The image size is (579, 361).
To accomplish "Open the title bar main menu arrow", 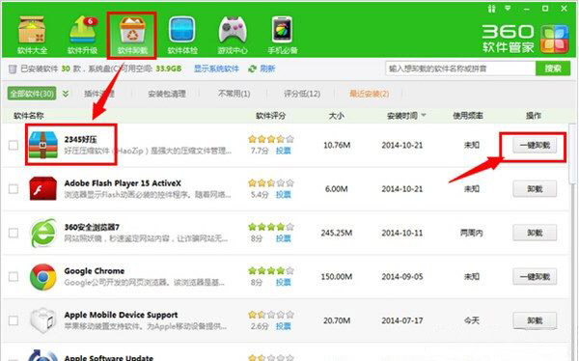I will coord(509,8).
